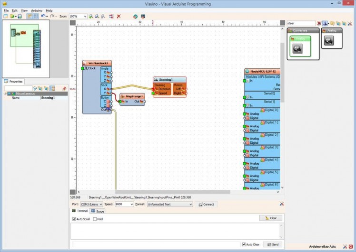The height and width of the screenshot is (252, 356).
Task: Select the Steering component in Converters palette
Action: click(x=297, y=48)
